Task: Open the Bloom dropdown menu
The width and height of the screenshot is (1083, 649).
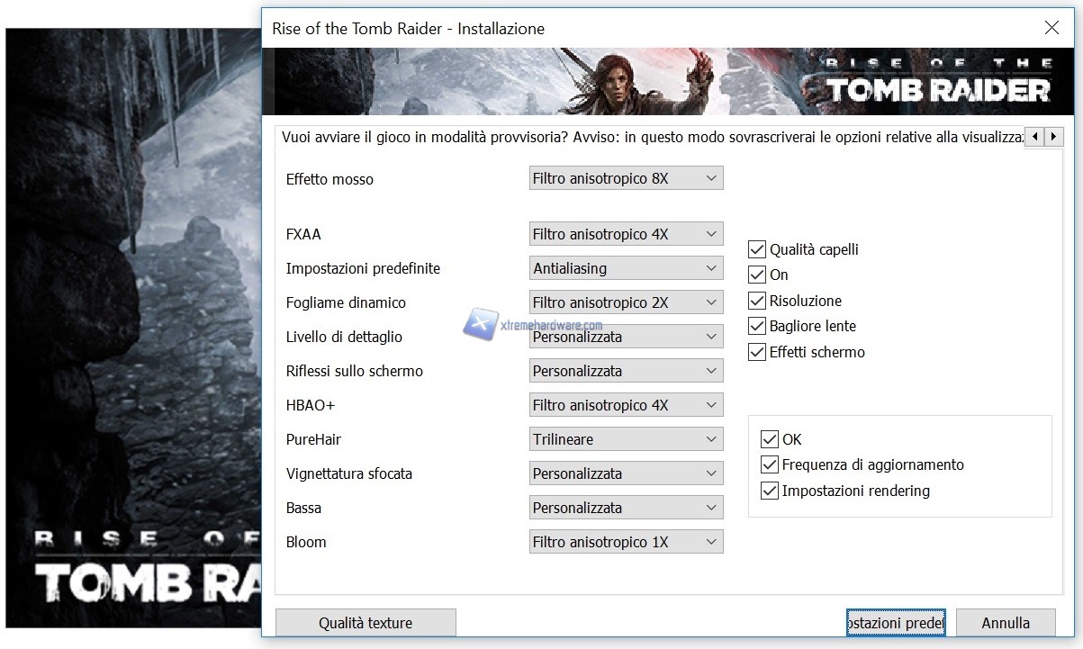Action: tap(626, 542)
